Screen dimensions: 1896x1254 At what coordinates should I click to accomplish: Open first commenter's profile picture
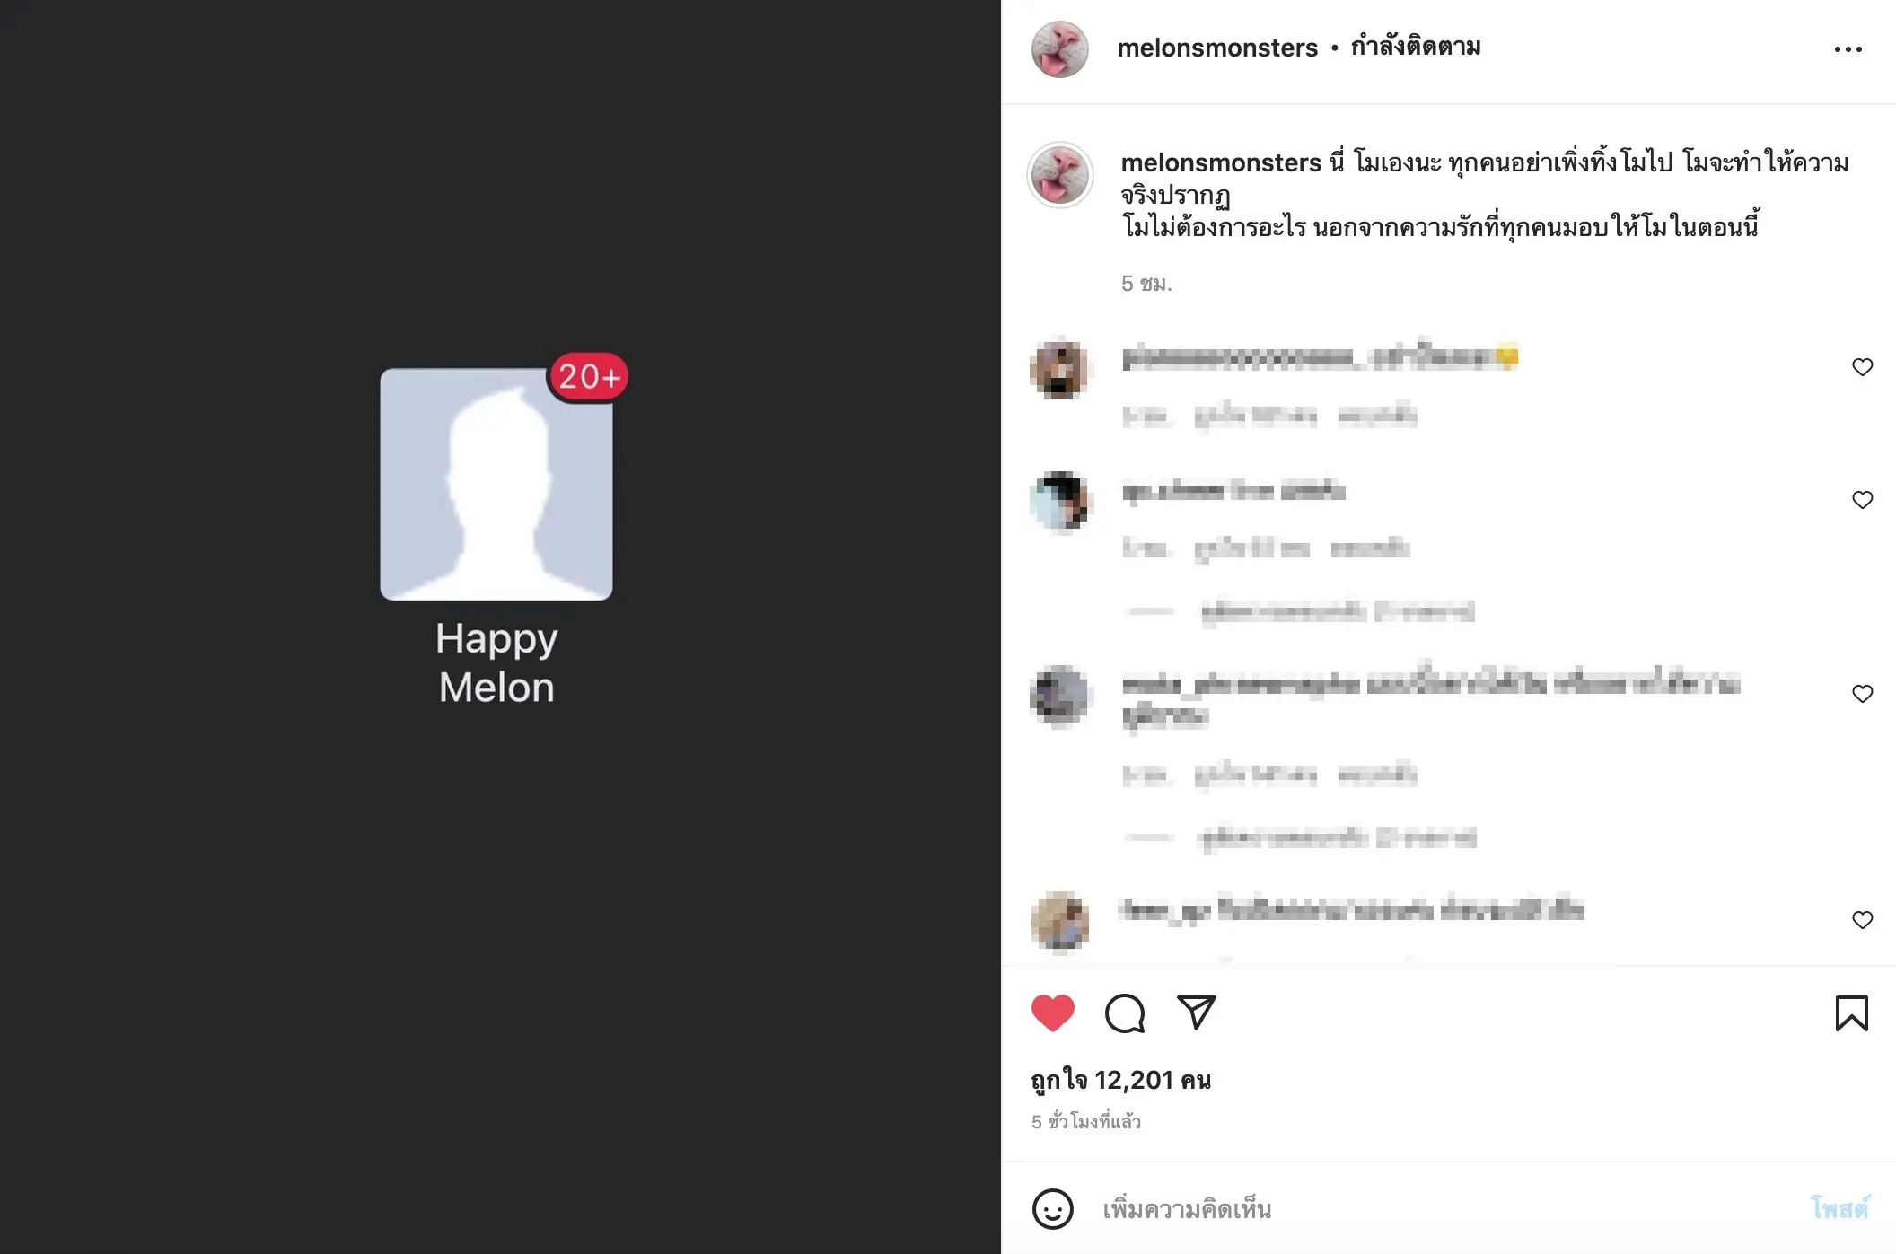click(x=1059, y=369)
